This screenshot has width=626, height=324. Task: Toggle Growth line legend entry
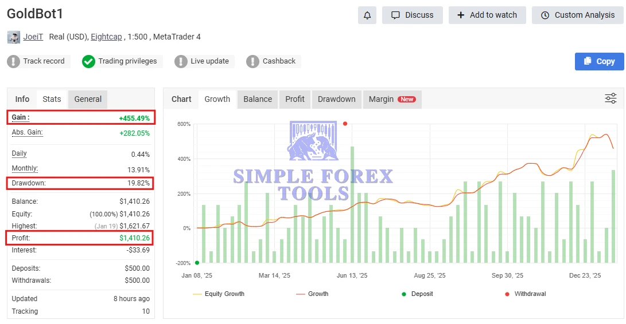pyautogui.click(x=312, y=294)
